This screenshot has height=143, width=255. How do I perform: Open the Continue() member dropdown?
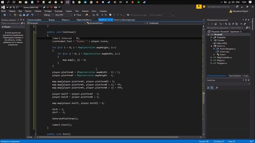[175, 23]
